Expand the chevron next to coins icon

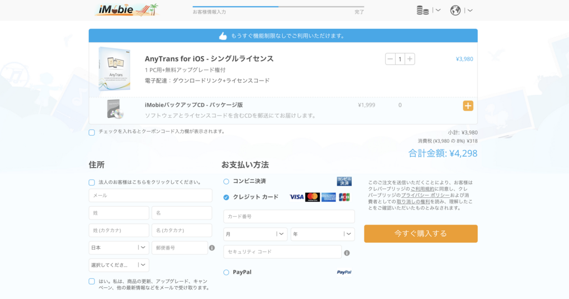[438, 10]
